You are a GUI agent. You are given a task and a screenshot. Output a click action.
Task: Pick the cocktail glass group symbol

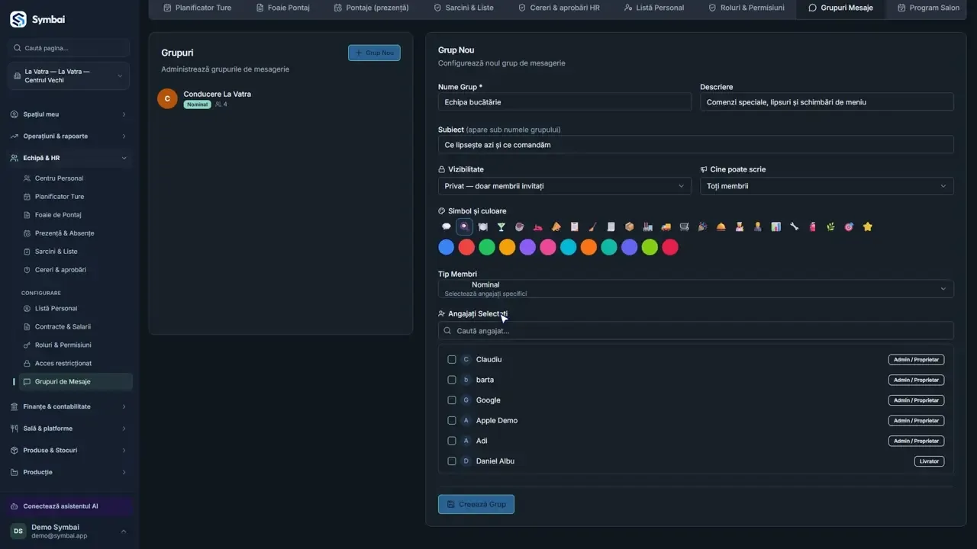(x=501, y=226)
